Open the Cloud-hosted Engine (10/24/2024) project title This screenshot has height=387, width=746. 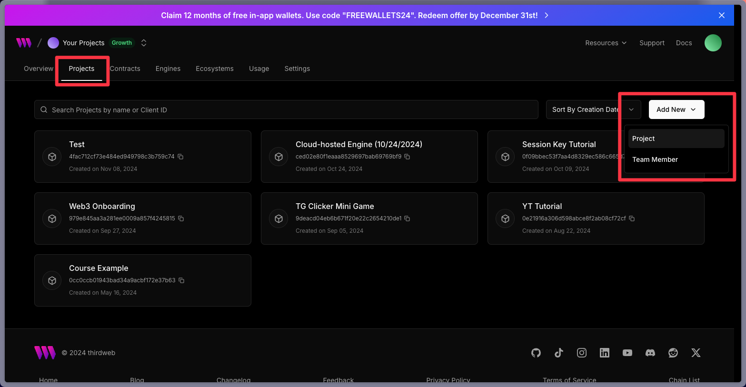(359, 144)
